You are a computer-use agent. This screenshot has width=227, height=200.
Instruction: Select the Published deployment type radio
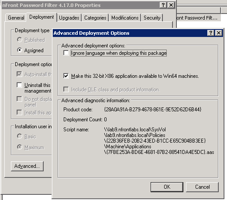pos(20,40)
